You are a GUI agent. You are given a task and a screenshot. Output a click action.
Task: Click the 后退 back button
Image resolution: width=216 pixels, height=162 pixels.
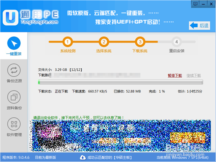pyautogui.click(x=199, y=26)
